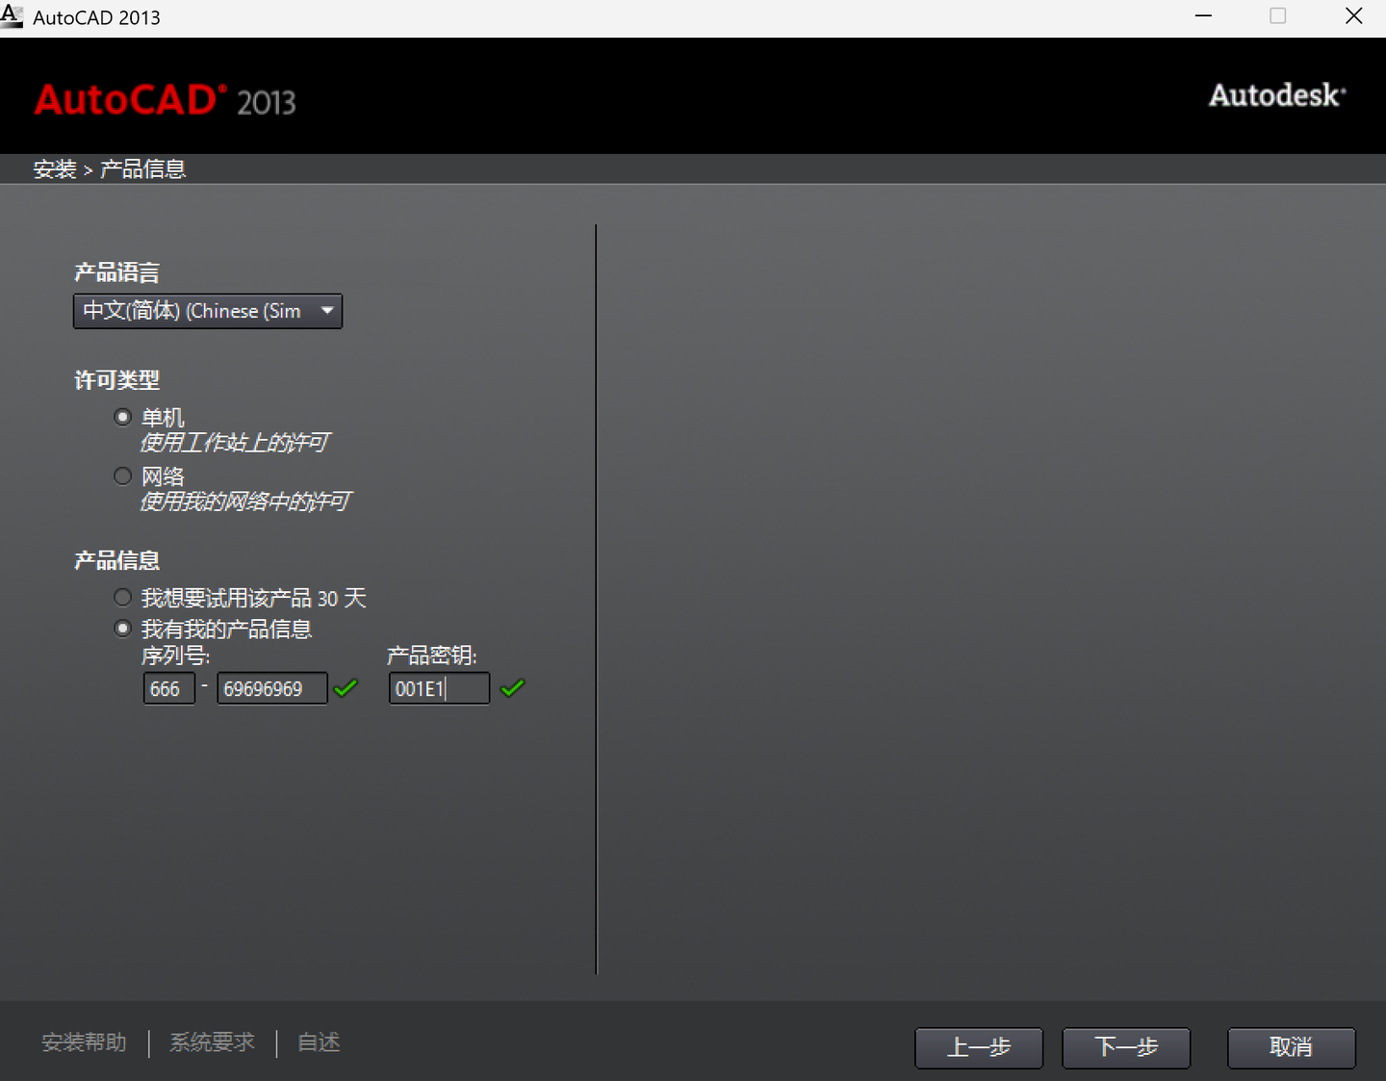1386x1081 pixels.
Task: Open the 安装帮助 link
Action: (x=84, y=1042)
